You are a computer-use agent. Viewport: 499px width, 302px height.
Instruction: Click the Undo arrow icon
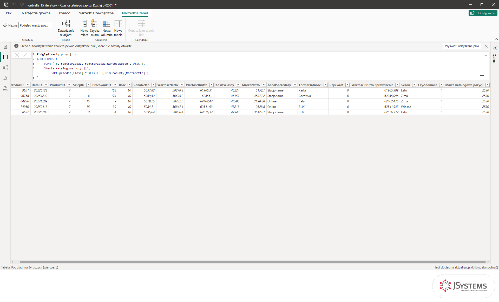(14, 5)
